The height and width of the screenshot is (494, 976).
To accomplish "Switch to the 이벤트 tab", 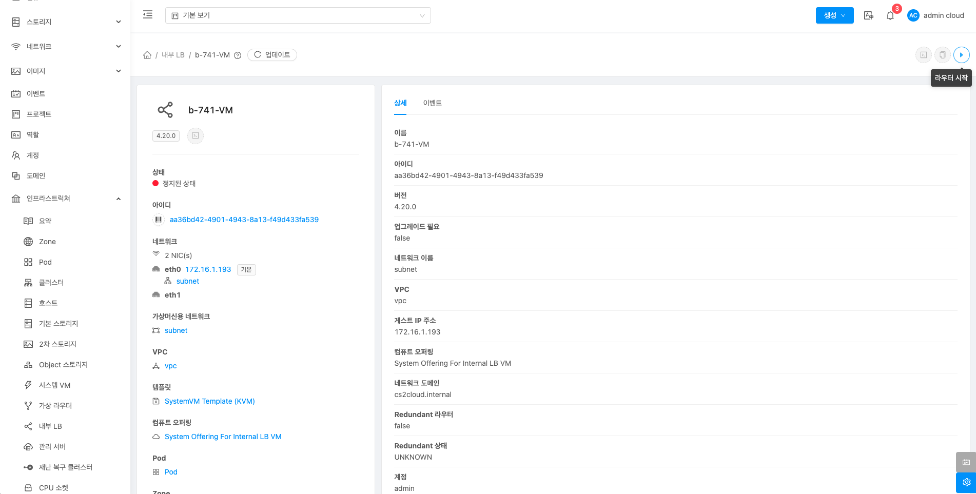I will click(x=432, y=103).
